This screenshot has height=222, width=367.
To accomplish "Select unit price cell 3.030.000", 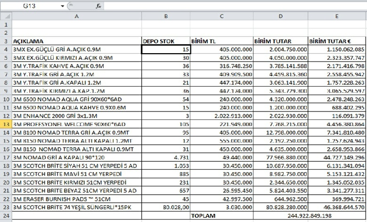I will tap(221, 207).
